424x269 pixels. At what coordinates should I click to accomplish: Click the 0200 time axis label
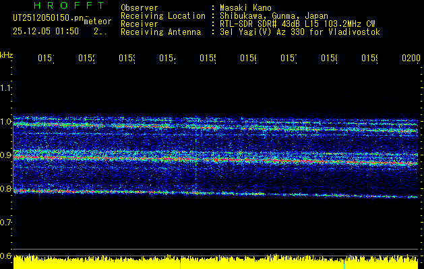click(411, 58)
